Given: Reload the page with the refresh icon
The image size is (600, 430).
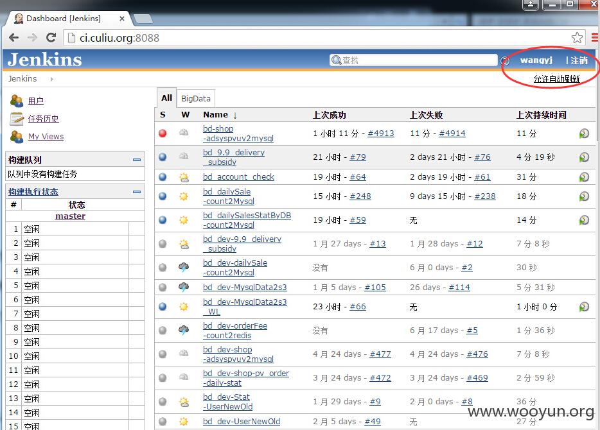Looking at the screenshot, I should (x=51, y=37).
